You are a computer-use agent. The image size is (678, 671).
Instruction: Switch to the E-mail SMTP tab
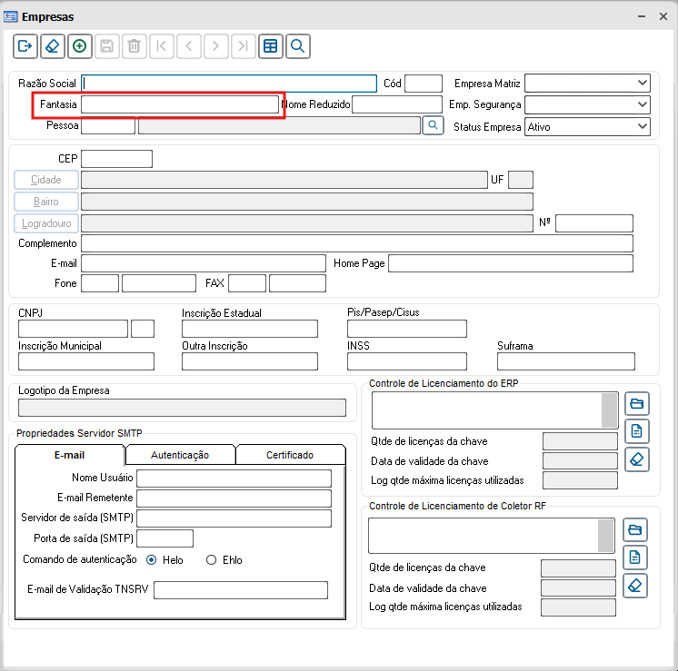[70, 455]
